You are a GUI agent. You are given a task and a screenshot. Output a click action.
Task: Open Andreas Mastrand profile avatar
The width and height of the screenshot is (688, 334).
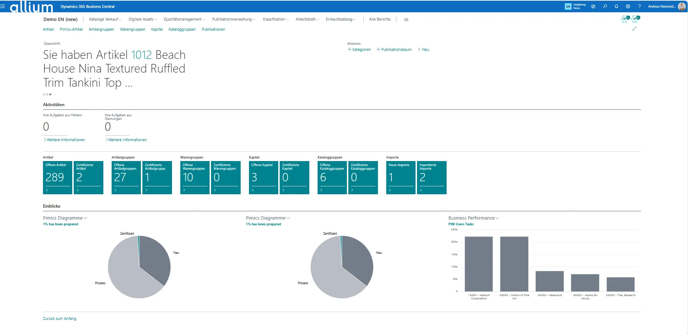(x=681, y=6)
